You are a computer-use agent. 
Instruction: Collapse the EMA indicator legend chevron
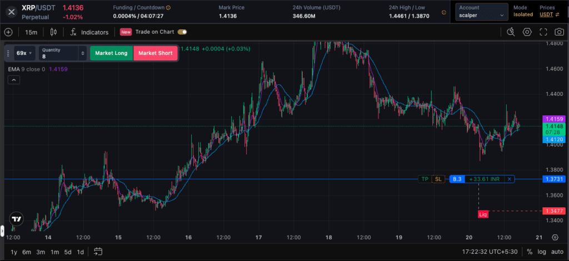tap(14, 80)
